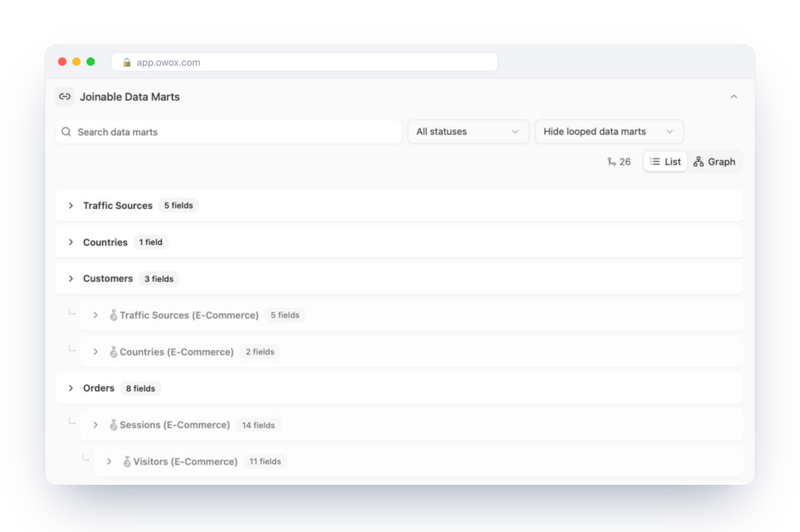800x532 pixels.
Task: Click the Search data marts field
Action: (x=229, y=132)
